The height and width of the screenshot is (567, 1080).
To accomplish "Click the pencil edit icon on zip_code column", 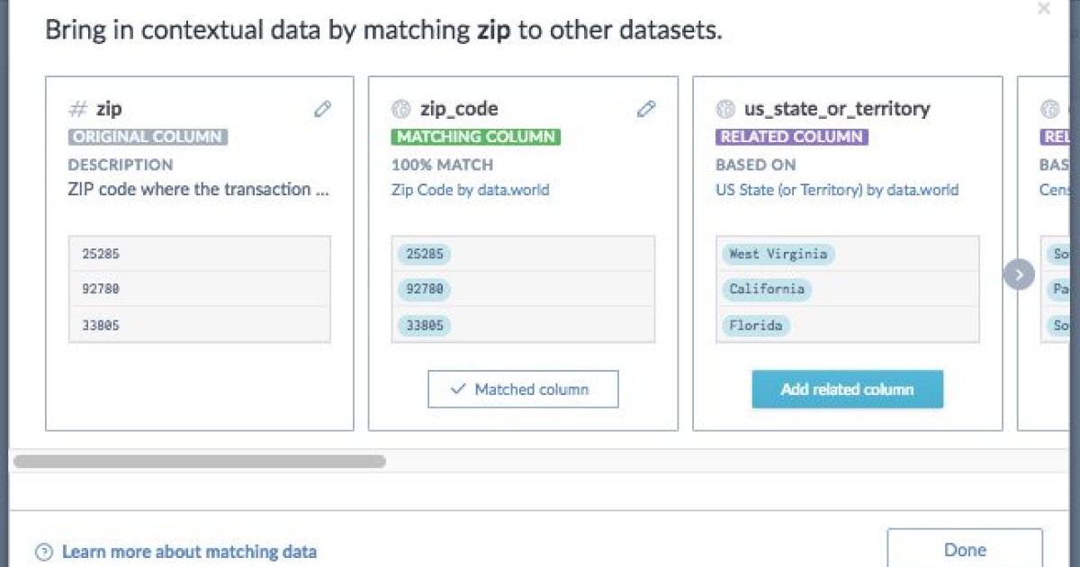I will (646, 108).
